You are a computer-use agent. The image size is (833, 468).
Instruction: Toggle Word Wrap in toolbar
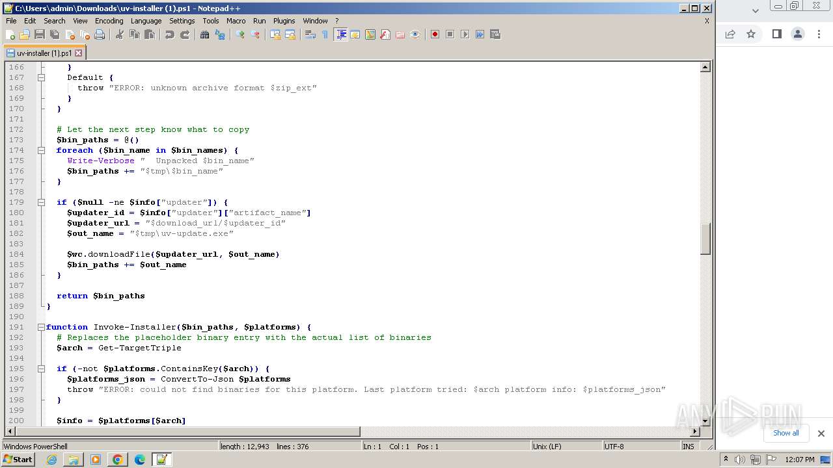(310, 34)
